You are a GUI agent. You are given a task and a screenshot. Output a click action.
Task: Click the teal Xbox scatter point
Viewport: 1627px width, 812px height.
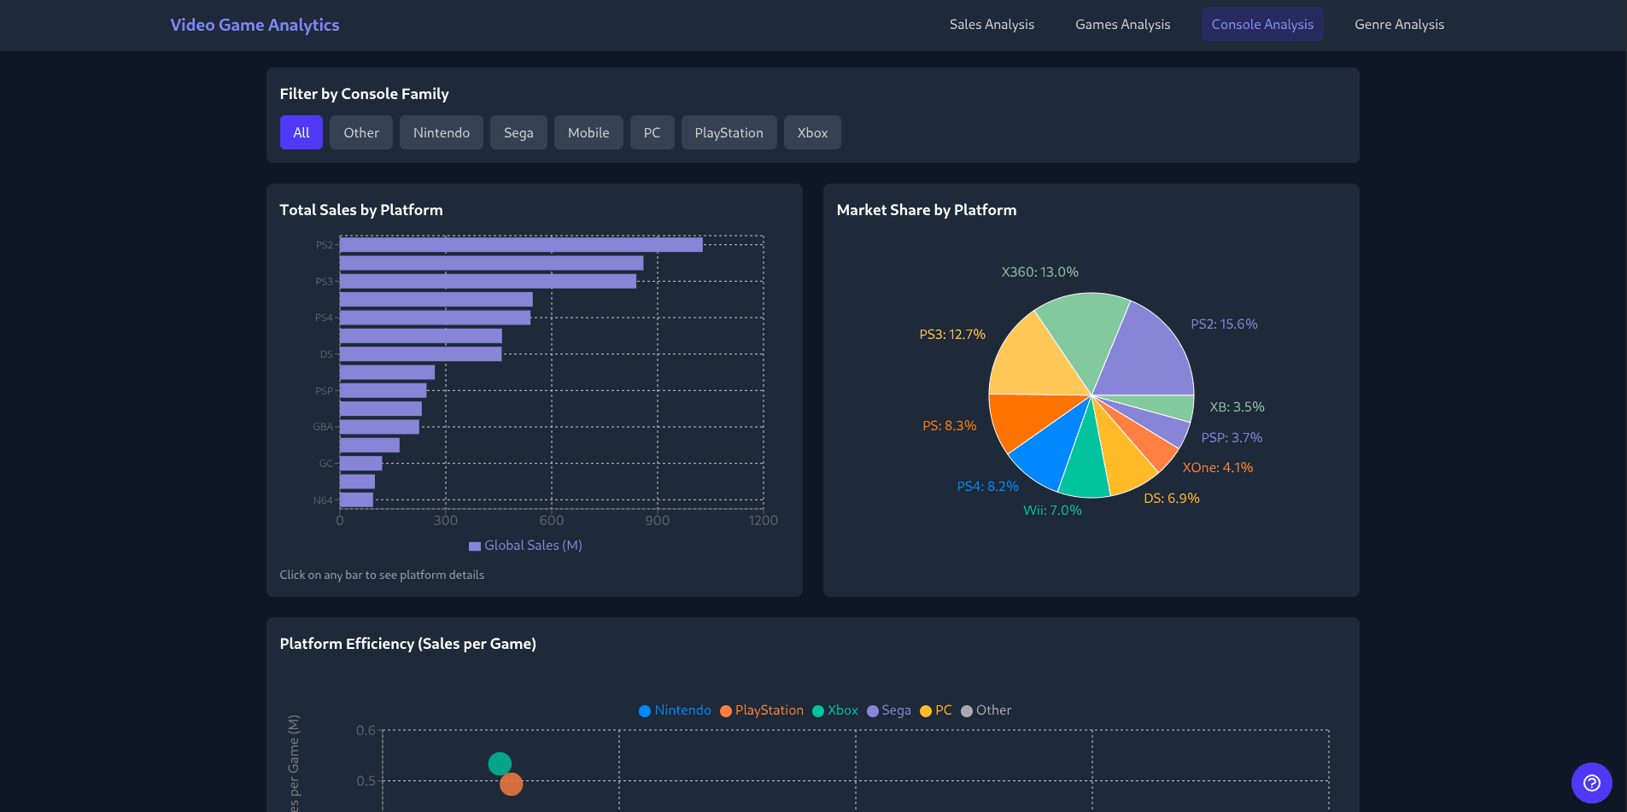[500, 763]
